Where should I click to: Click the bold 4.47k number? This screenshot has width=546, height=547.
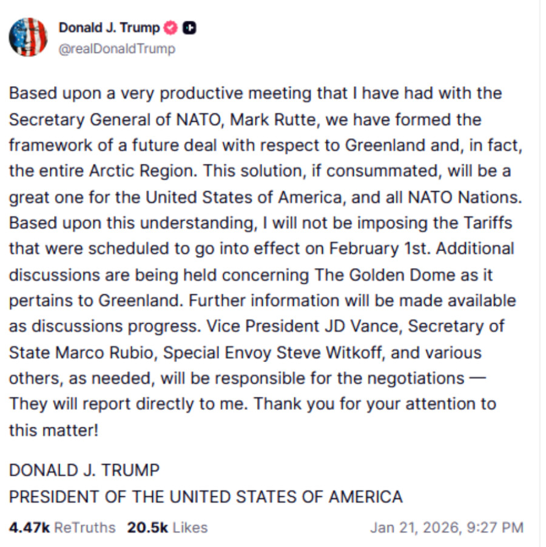[x=24, y=527]
